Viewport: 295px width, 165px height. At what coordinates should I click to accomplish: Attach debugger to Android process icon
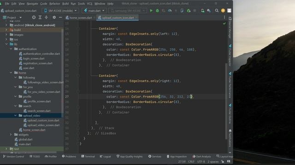(189, 11)
